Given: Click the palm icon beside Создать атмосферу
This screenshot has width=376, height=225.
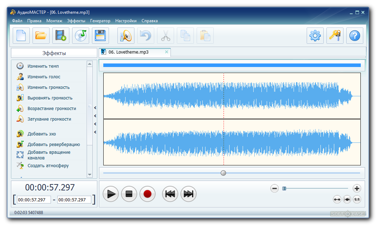Looking at the screenshot, I should [x=20, y=165].
